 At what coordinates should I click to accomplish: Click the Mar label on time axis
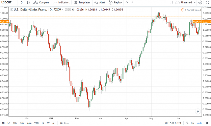[x=101, y=119]
